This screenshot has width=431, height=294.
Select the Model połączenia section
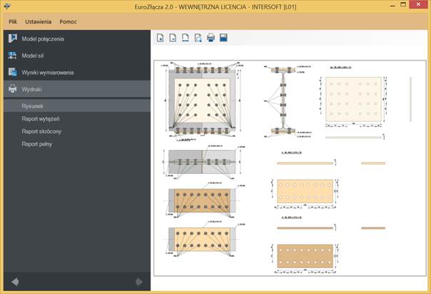pyautogui.click(x=77, y=38)
